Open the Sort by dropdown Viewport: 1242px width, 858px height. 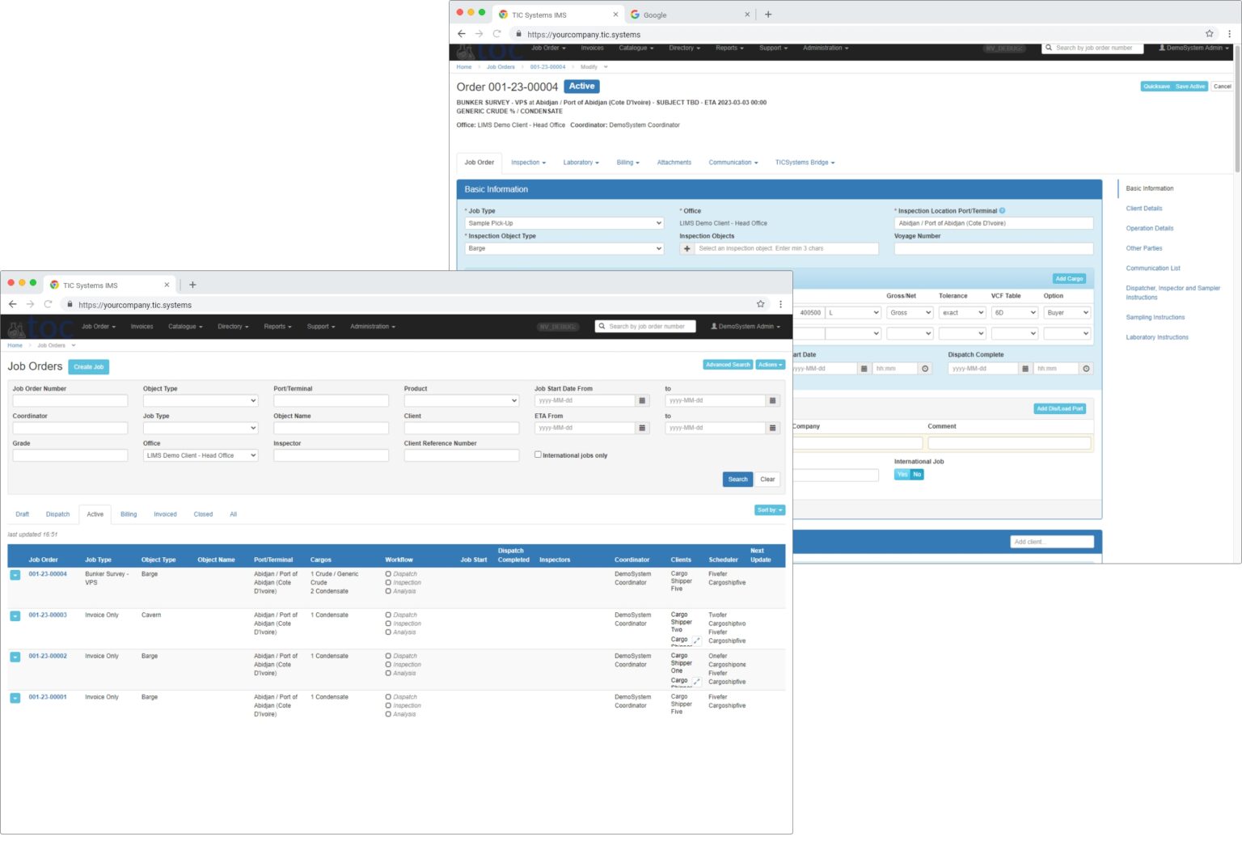[769, 510]
